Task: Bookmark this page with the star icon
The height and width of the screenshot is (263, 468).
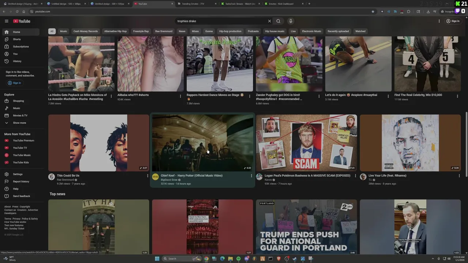Action: coord(373,11)
